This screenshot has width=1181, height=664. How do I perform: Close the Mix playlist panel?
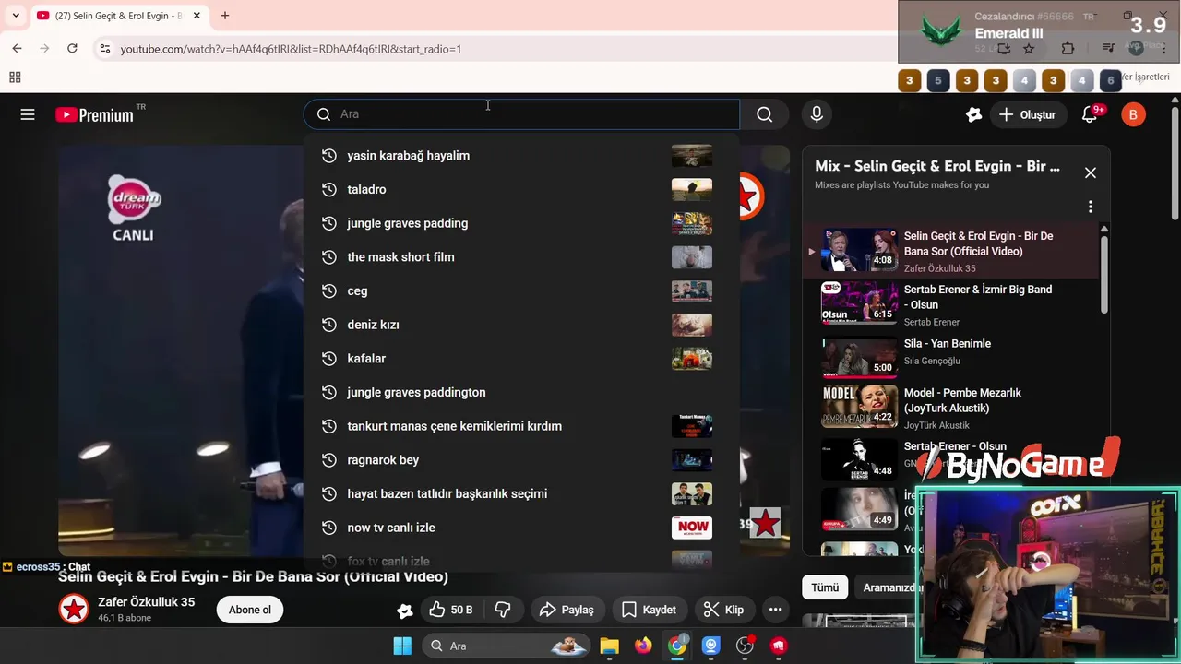click(1091, 172)
